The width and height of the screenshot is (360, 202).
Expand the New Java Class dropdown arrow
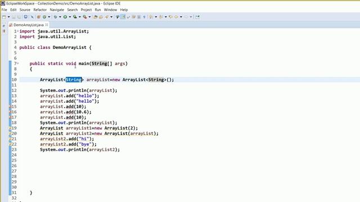(49, 17)
